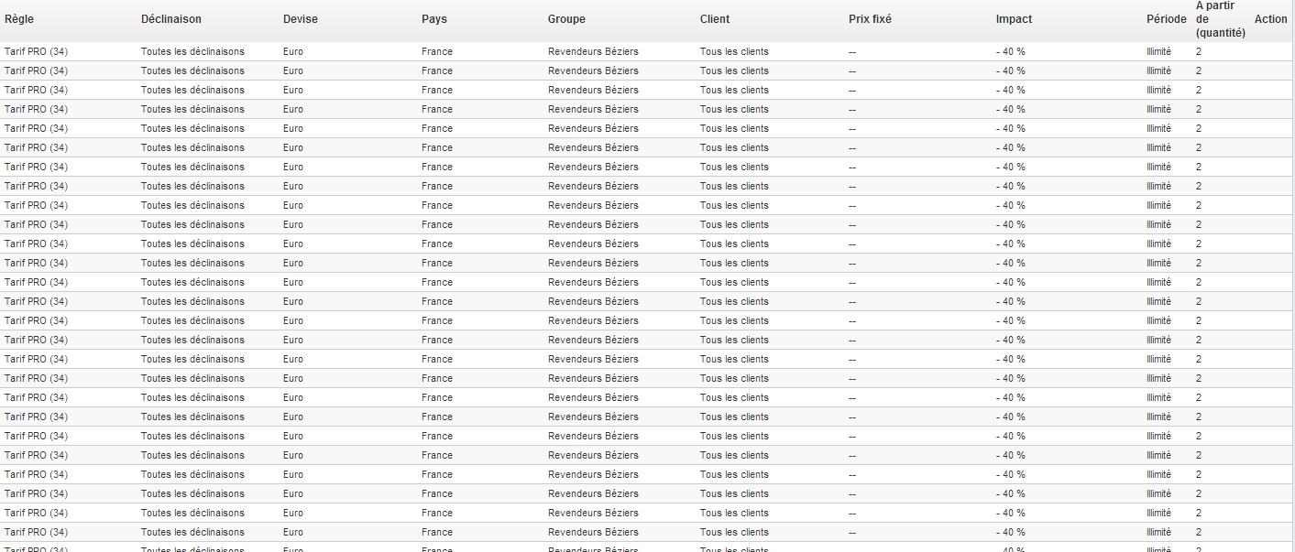Image resolution: width=1295 pixels, height=552 pixels.
Task: Click the France cell in the first row
Action: coord(437,51)
